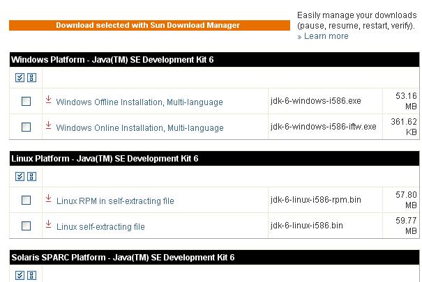Click deselect-all icon in Linux Platform section
422x282 pixels.
point(31,177)
